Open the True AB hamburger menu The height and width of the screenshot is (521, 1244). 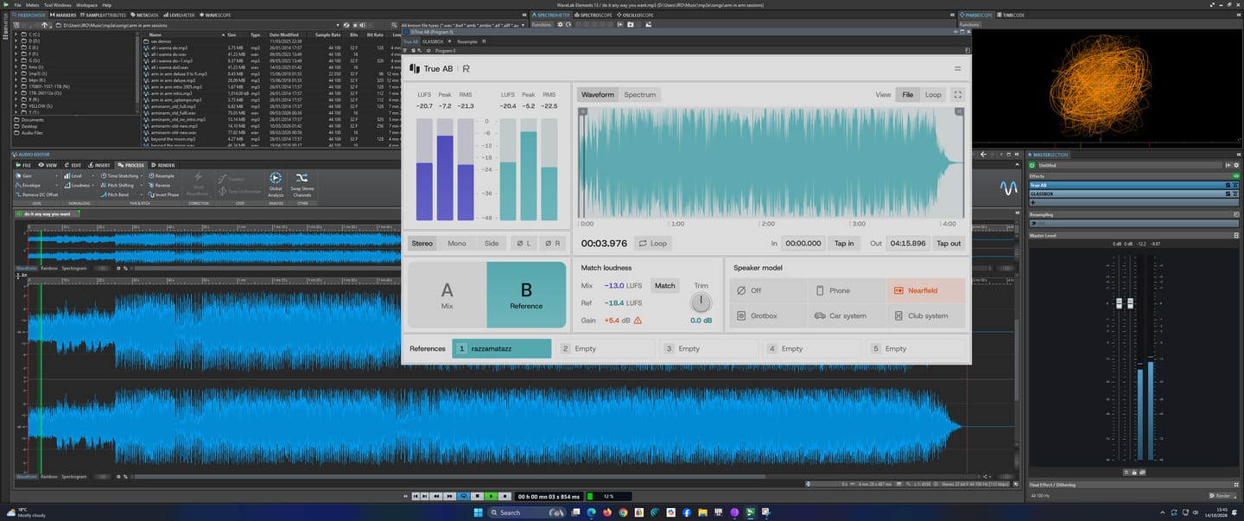click(957, 68)
